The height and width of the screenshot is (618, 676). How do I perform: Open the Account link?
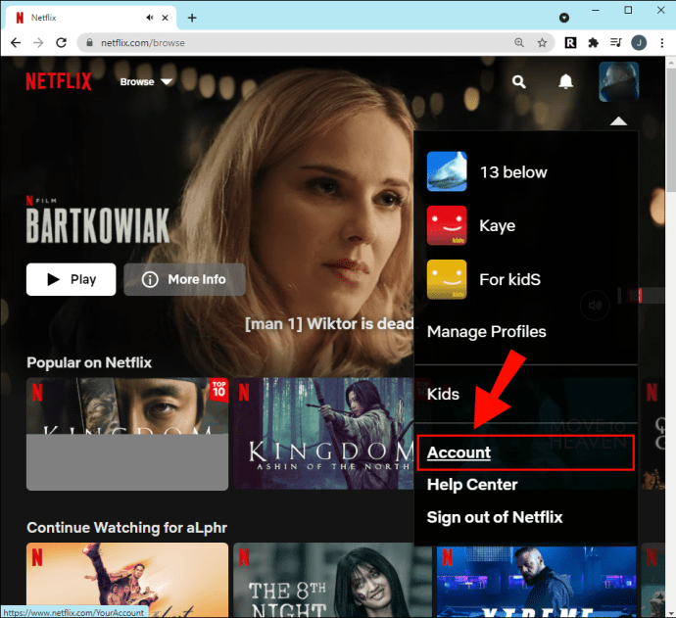tap(459, 452)
